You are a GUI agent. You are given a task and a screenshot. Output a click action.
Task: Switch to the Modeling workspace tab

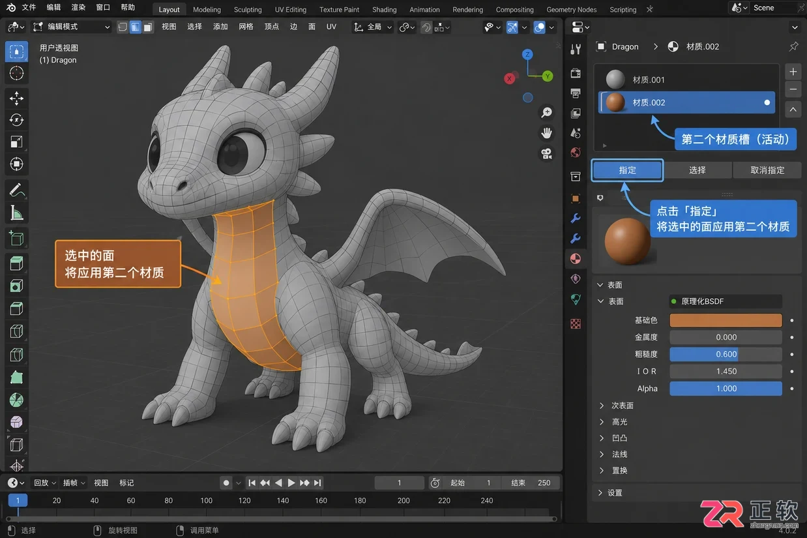[x=207, y=10]
